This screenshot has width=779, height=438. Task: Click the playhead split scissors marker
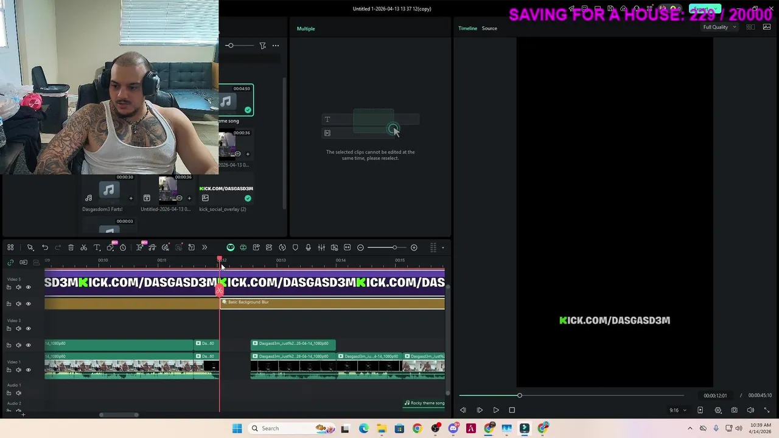pos(219,291)
